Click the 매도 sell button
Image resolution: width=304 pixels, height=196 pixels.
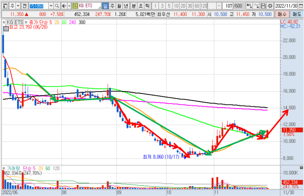[x=297, y=14]
